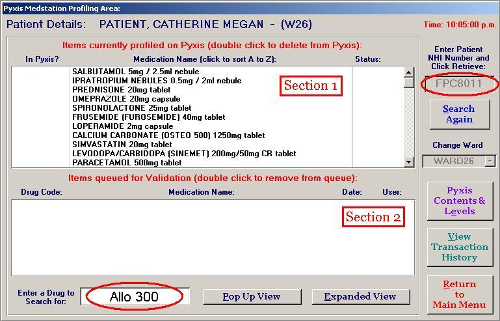Click the Expanded View button
Screen dimensions: 500x321
pos(361,297)
